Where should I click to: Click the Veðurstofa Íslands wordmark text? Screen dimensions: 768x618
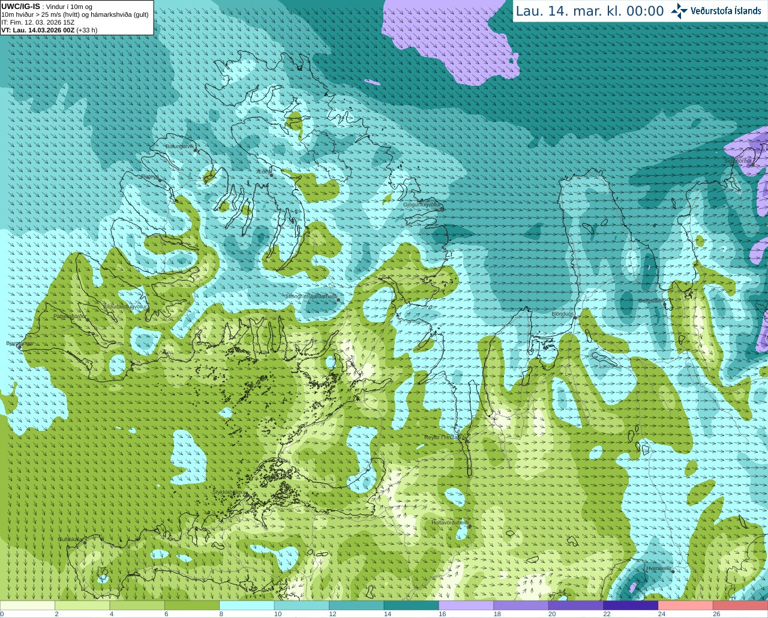tap(725, 11)
